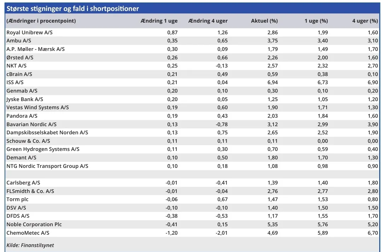Select the 'Ændring 4 uger' column header
This screenshot has height=252, width=381.
208,21
